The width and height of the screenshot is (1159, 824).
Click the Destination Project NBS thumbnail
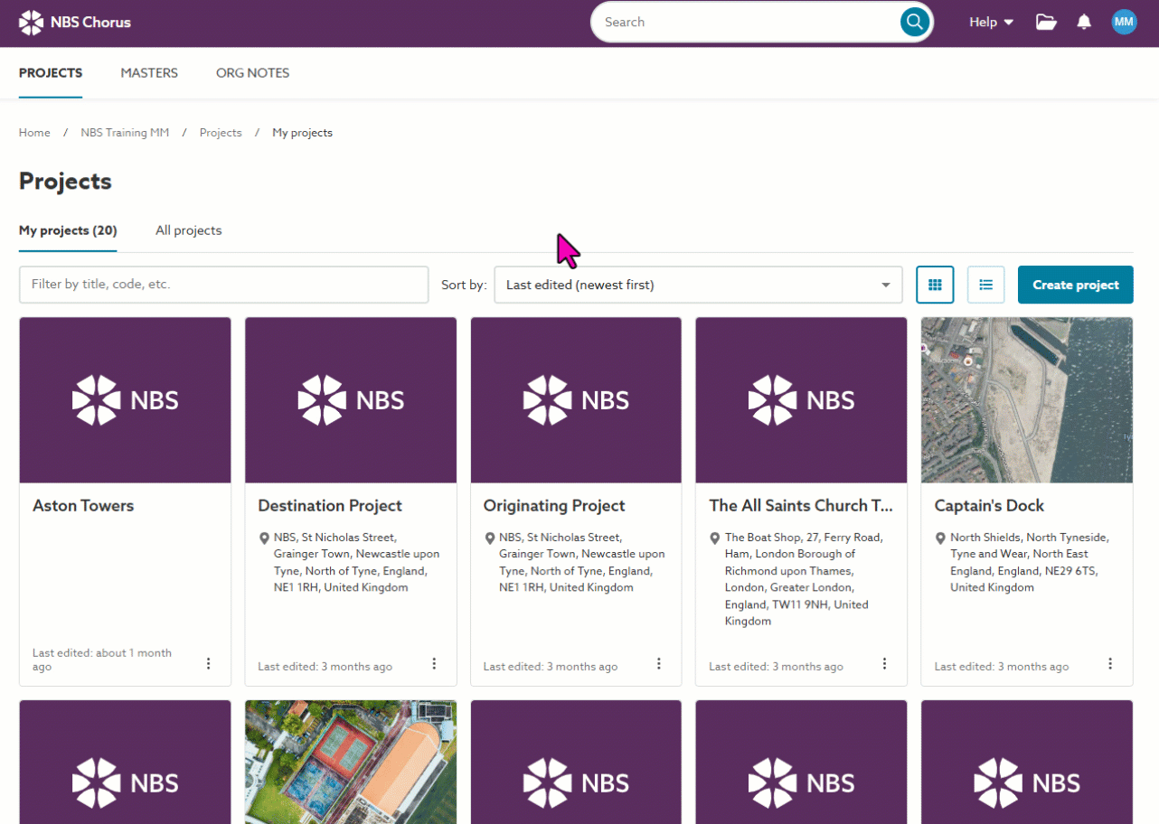351,400
